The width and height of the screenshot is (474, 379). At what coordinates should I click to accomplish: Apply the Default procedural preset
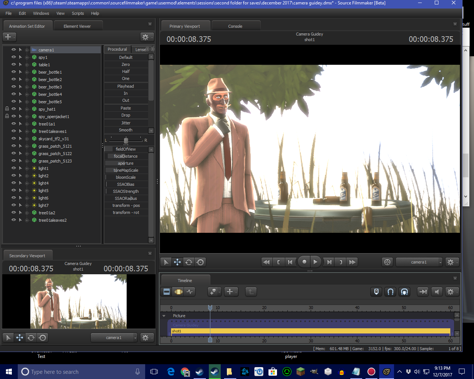coord(126,57)
